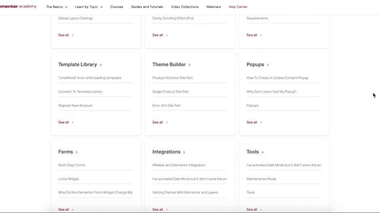Click chevron next to Template Library
Screen dimensions: 380x213
pyautogui.click(x=101, y=65)
